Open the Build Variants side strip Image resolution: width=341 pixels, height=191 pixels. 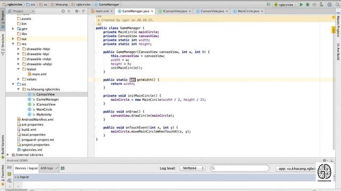[x=3, y=147]
